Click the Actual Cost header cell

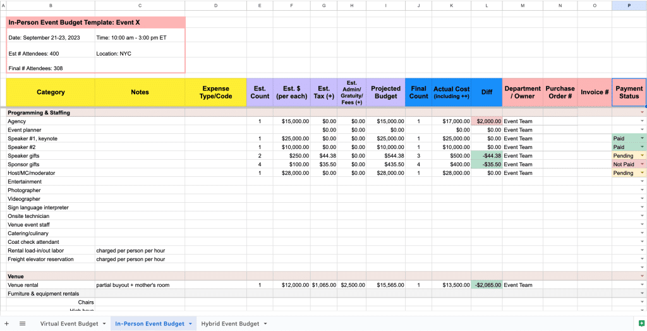pyautogui.click(x=451, y=92)
